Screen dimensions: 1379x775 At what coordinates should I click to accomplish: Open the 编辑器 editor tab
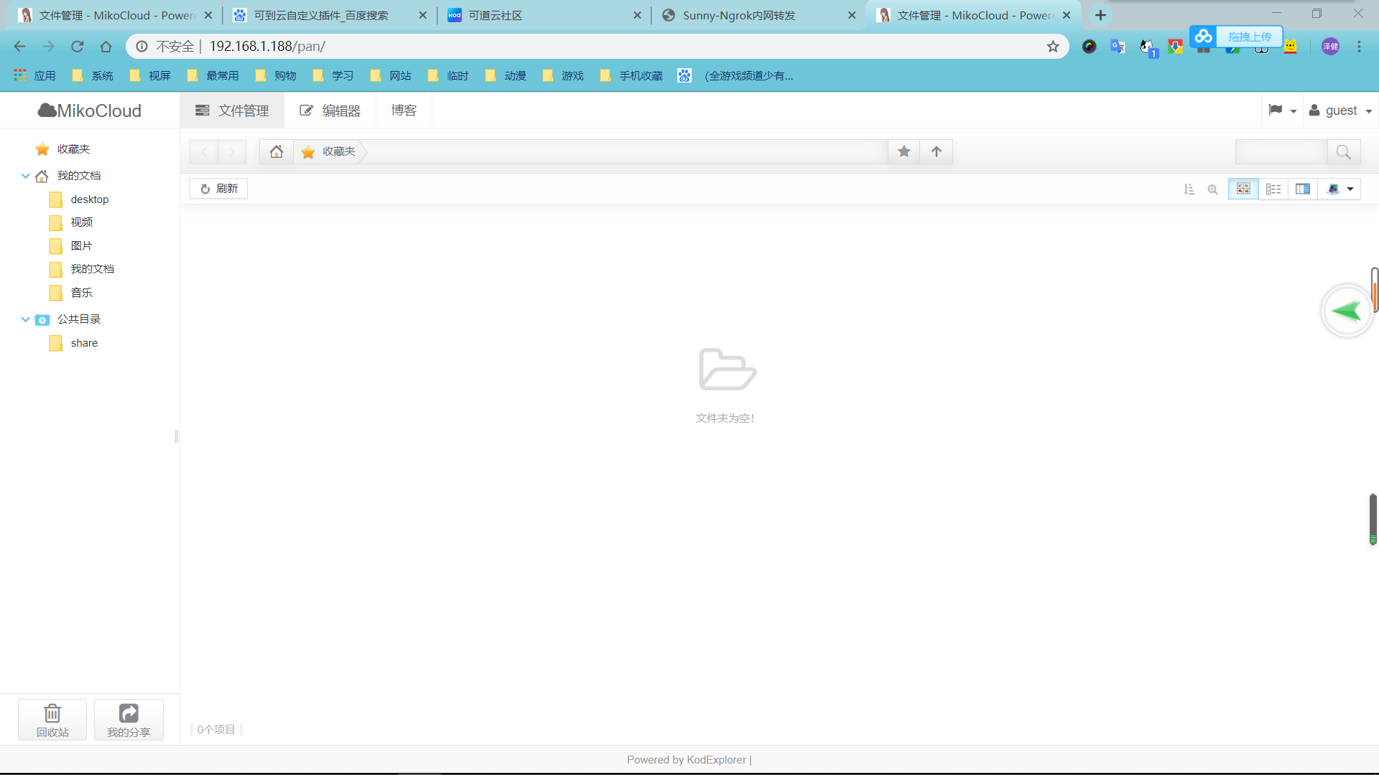point(330,111)
